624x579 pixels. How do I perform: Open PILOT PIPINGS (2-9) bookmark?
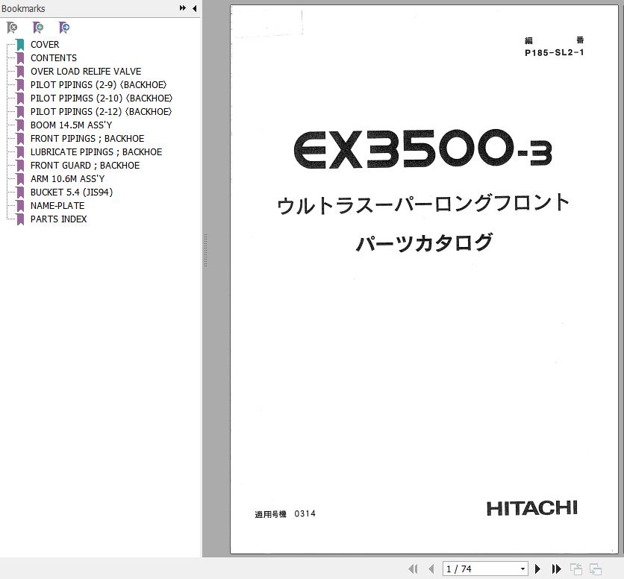(99, 85)
